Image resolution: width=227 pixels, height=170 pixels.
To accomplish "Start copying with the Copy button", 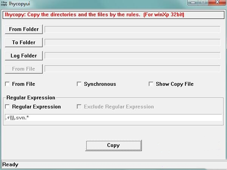I will pos(113,145).
